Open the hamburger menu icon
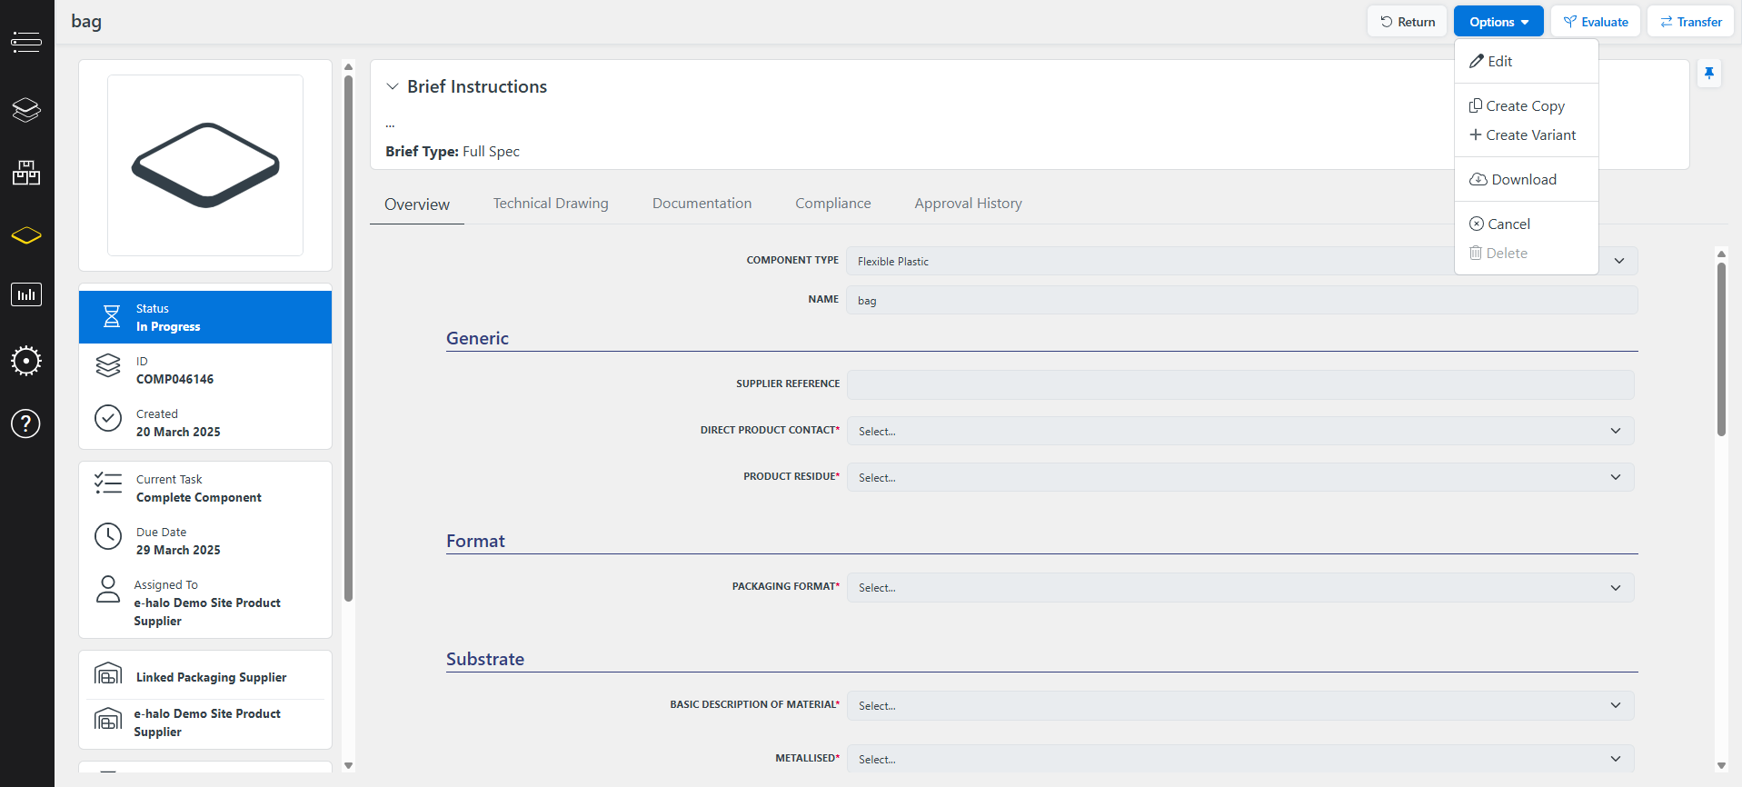Viewport: 1742px width, 787px height. (26, 41)
